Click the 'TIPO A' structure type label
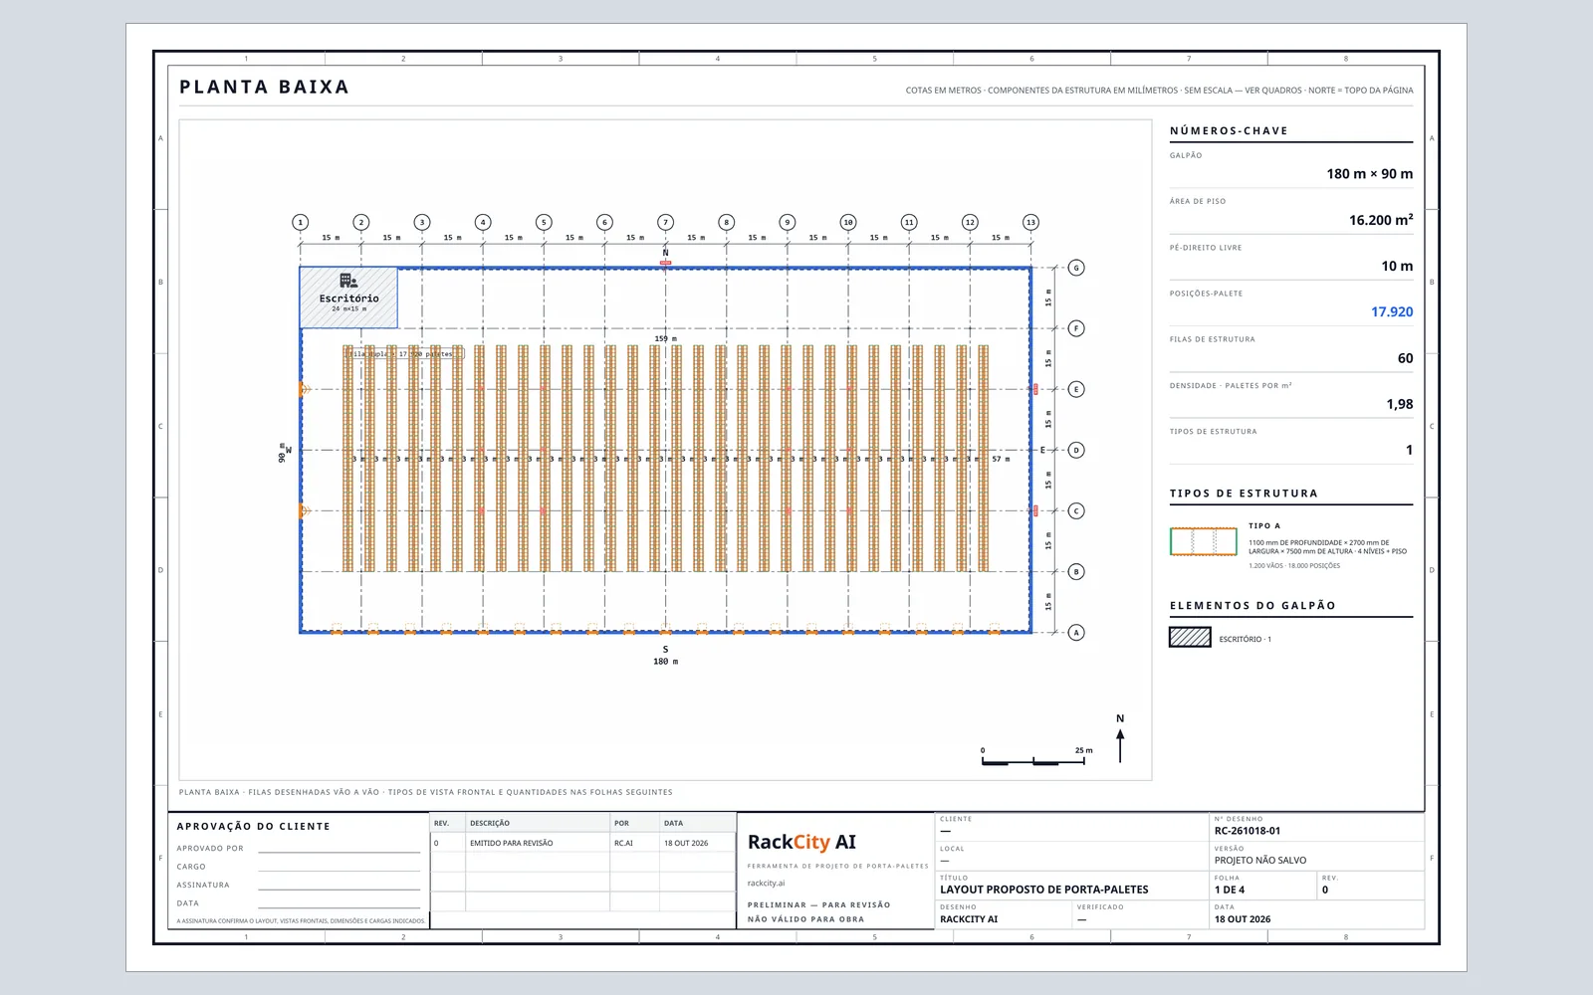This screenshot has height=995, width=1593. (1264, 526)
